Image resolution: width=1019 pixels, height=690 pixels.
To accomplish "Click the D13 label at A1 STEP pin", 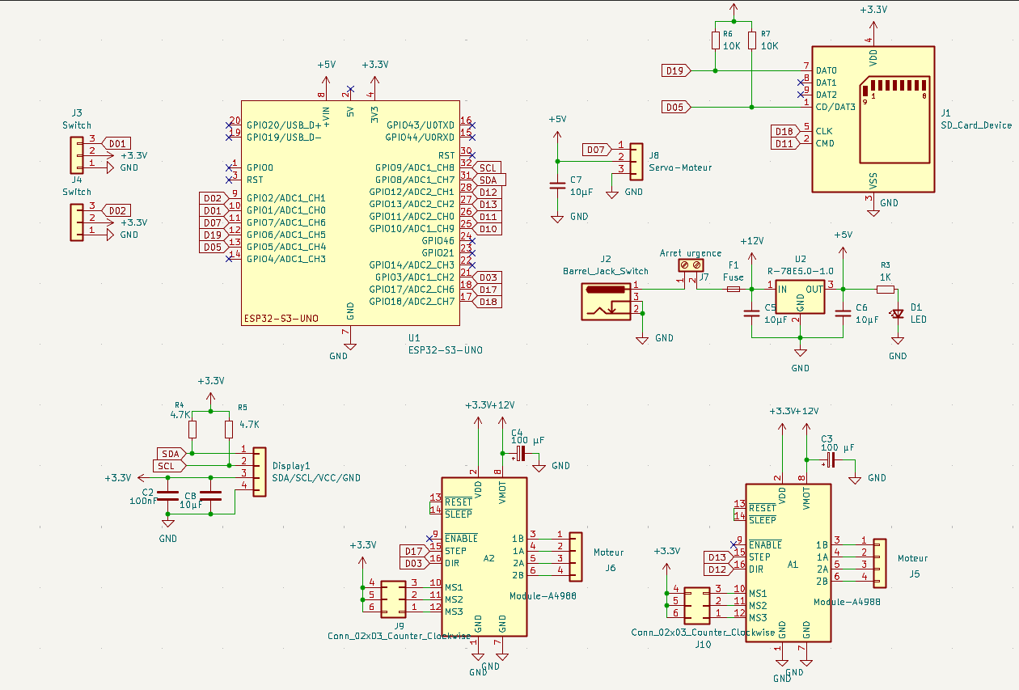I will [x=717, y=557].
